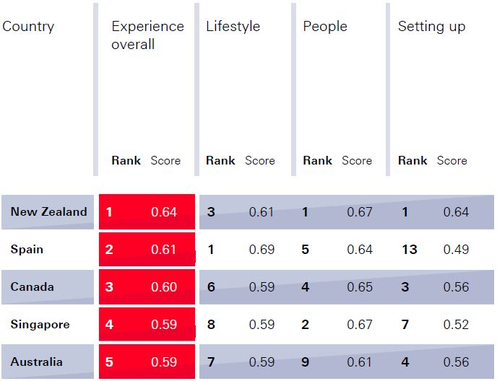
Task: Click Australia's People rank 9
Action: click(x=306, y=362)
